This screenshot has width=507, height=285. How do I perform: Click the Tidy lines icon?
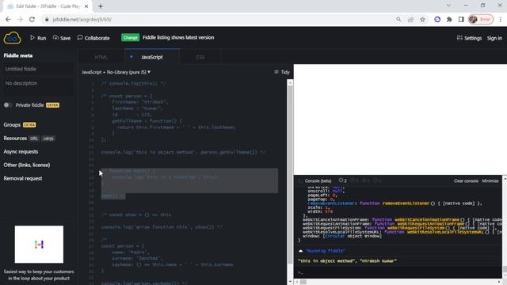[276, 72]
